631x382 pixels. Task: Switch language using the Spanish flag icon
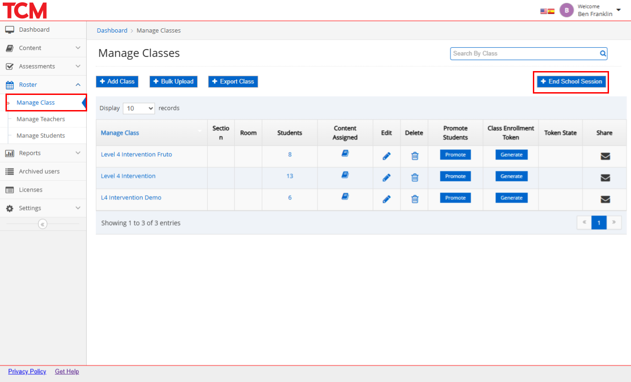tap(551, 11)
